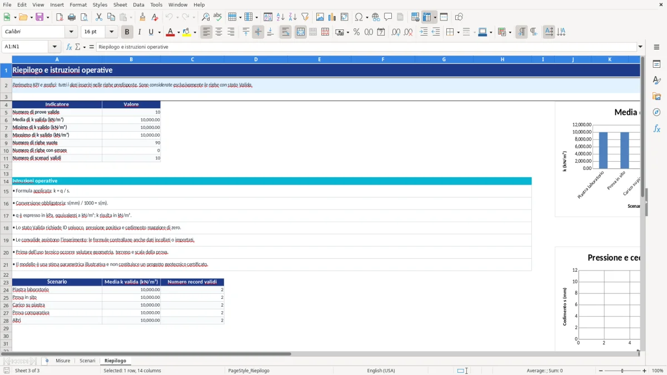Open the conditional formatting dropdown arrow
This screenshot has height=375, width=667.
tap(510, 32)
